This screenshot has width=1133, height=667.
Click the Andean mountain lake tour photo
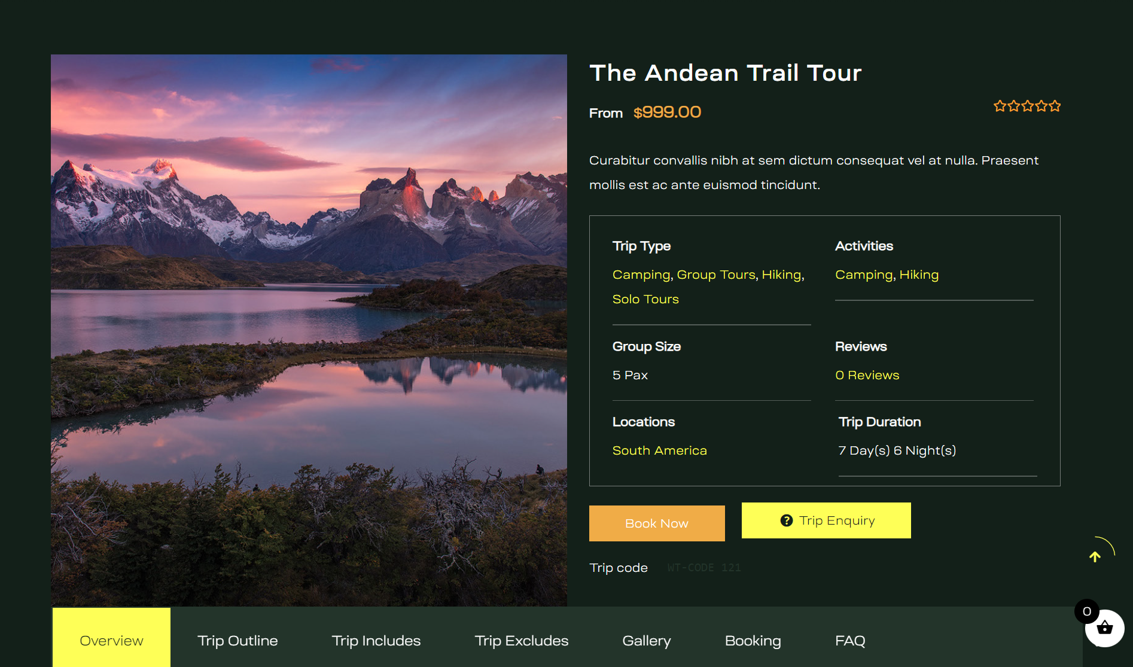click(x=309, y=330)
